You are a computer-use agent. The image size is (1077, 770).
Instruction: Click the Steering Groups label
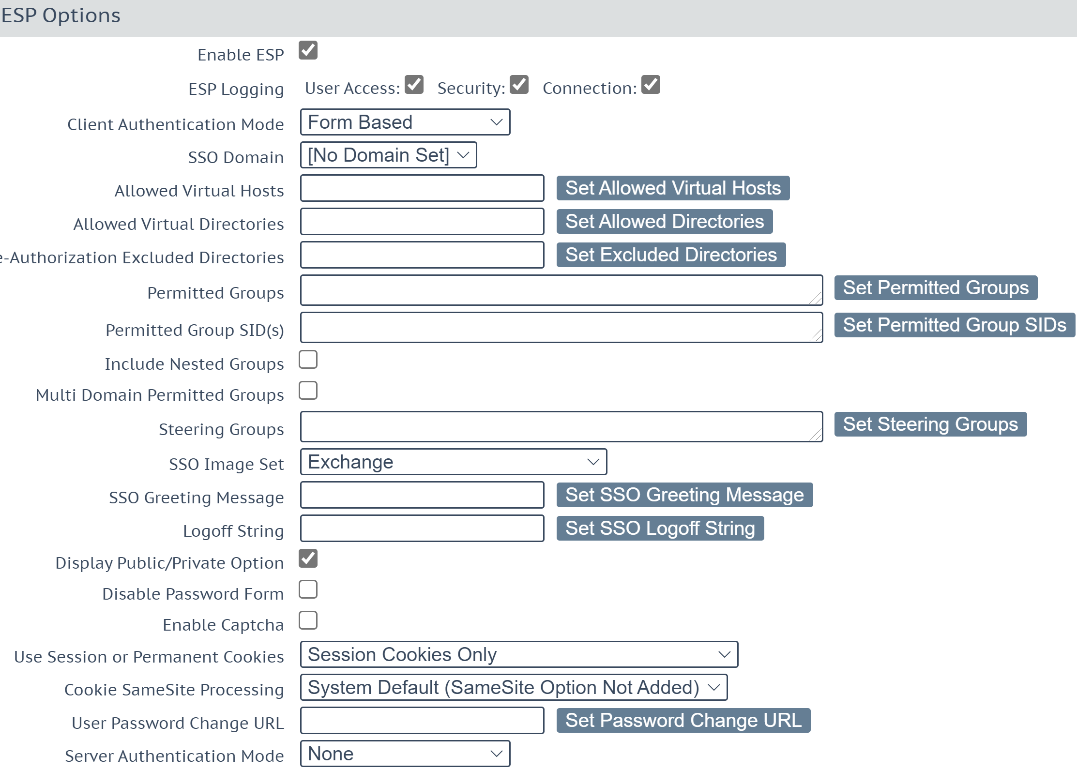tap(221, 430)
